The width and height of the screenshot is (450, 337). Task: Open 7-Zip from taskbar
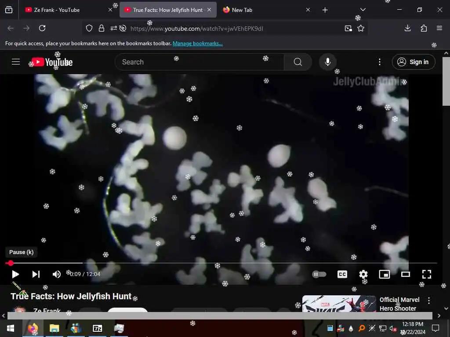pos(98,328)
